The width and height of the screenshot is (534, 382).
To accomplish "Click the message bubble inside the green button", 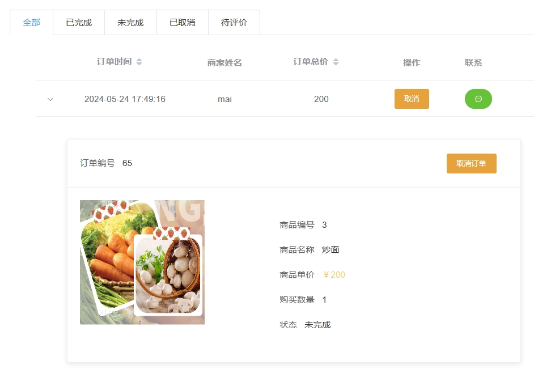I will pyautogui.click(x=478, y=99).
